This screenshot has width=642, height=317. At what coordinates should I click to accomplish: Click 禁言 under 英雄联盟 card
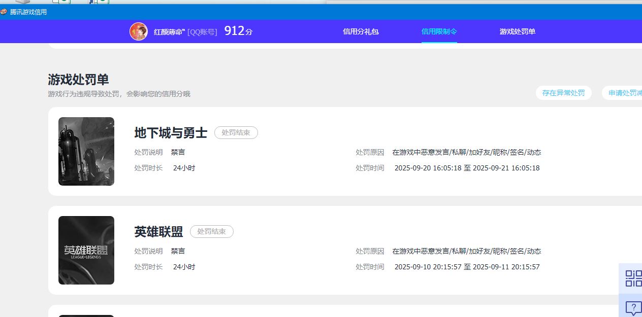coord(178,251)
